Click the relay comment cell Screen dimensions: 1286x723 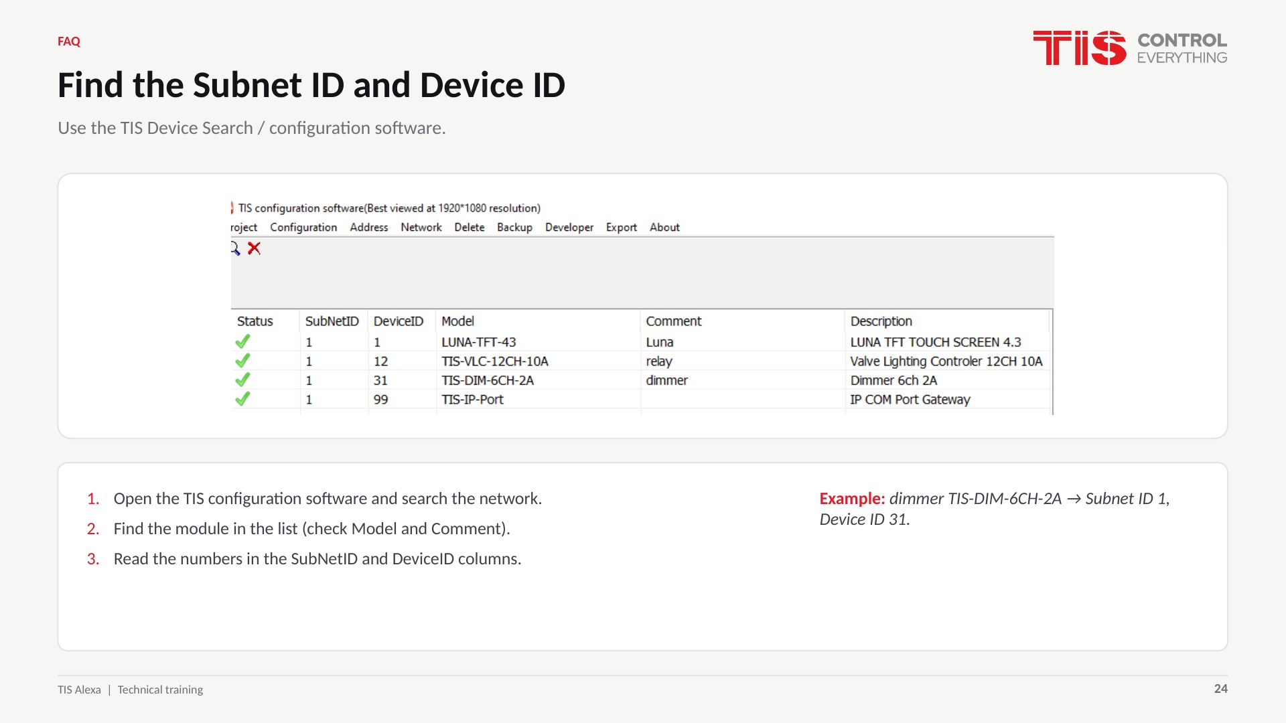pos(659,361)
